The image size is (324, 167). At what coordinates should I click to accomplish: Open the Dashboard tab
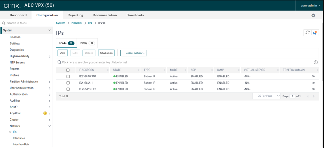18,15
